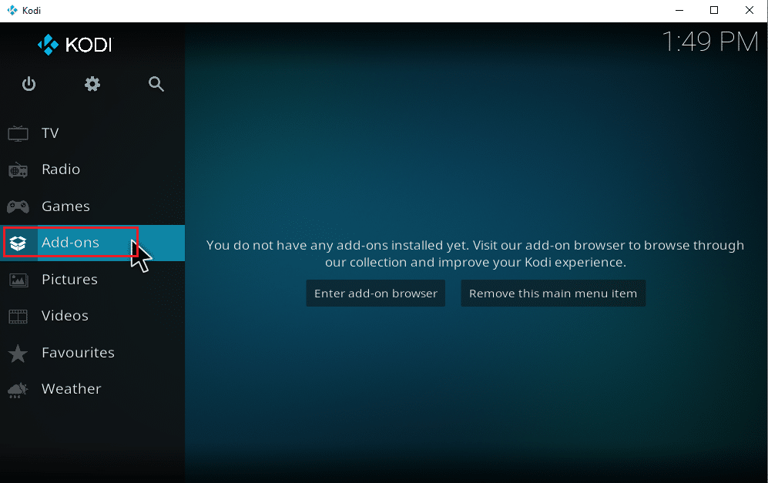Click the TV screen icon
Image resolution: width=768 pixels, height=483 pixels.
coord(18,133)
